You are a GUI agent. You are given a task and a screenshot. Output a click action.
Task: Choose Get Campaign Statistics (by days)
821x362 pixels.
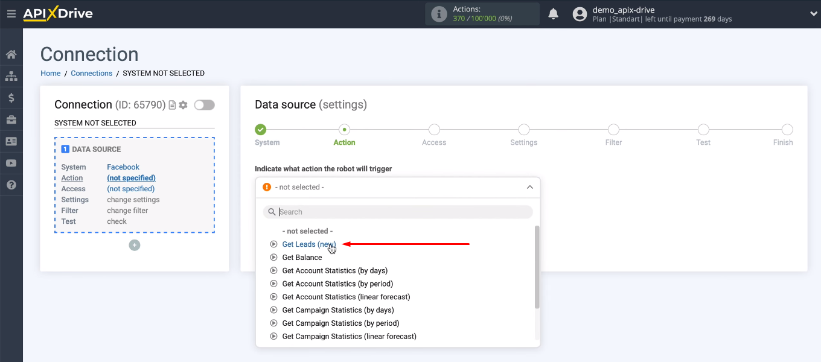[x=338, y=310]
